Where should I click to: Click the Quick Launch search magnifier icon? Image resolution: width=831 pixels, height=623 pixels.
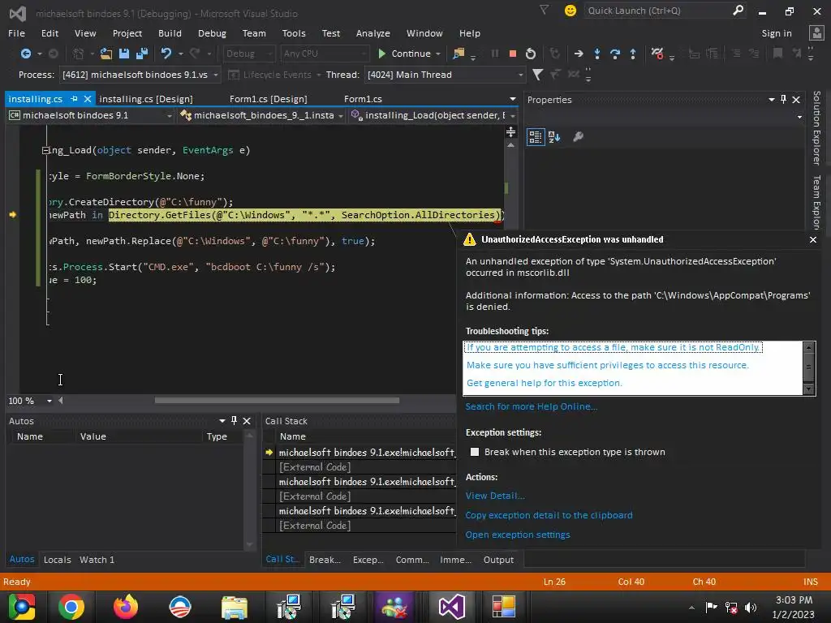(738, 10)
